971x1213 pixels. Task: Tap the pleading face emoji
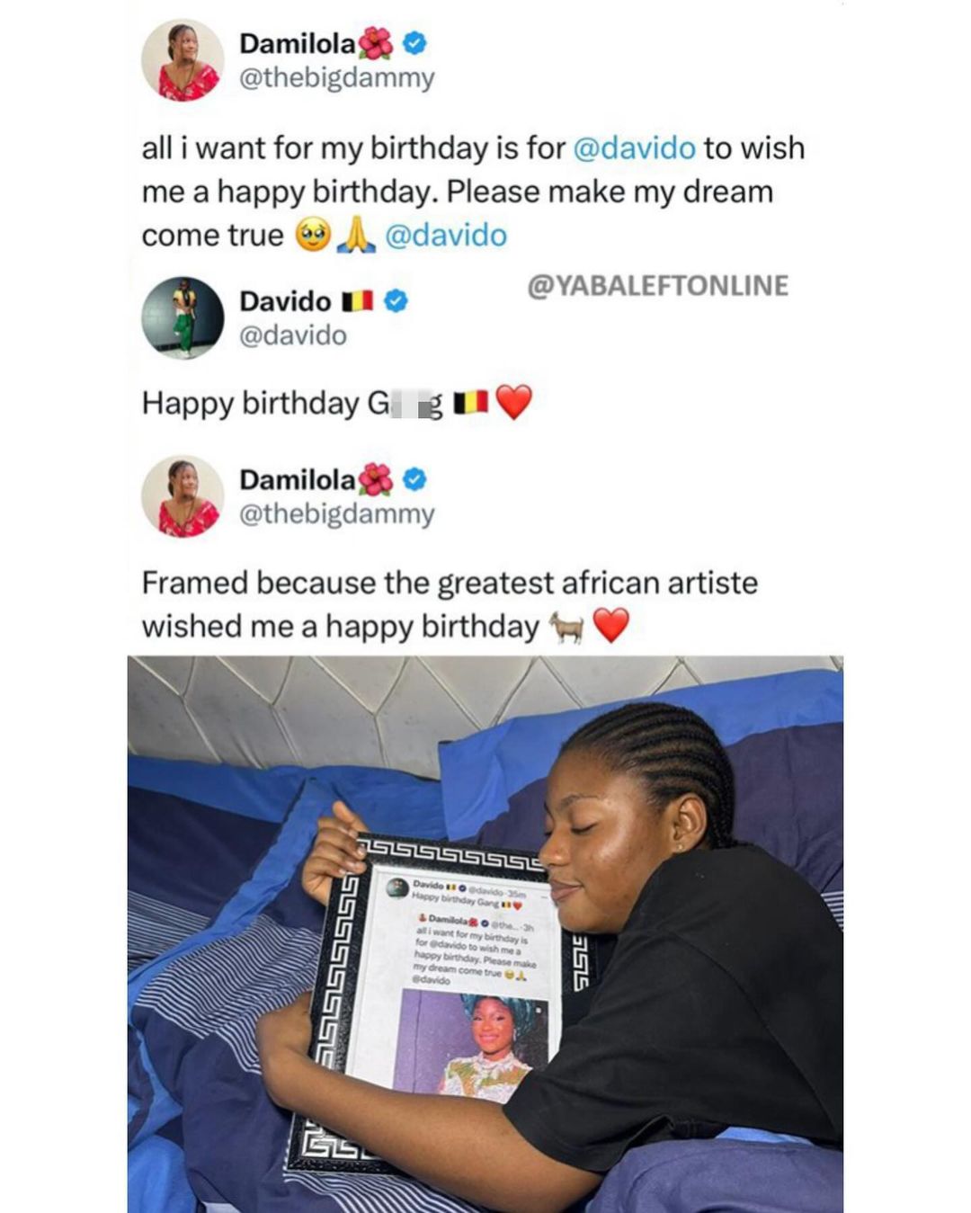tap(313, 236)
